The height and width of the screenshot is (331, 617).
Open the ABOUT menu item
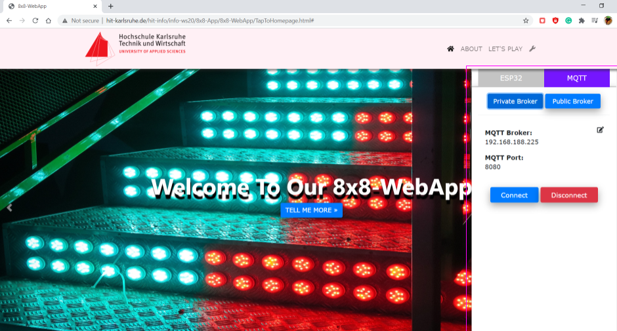[471, 49]
